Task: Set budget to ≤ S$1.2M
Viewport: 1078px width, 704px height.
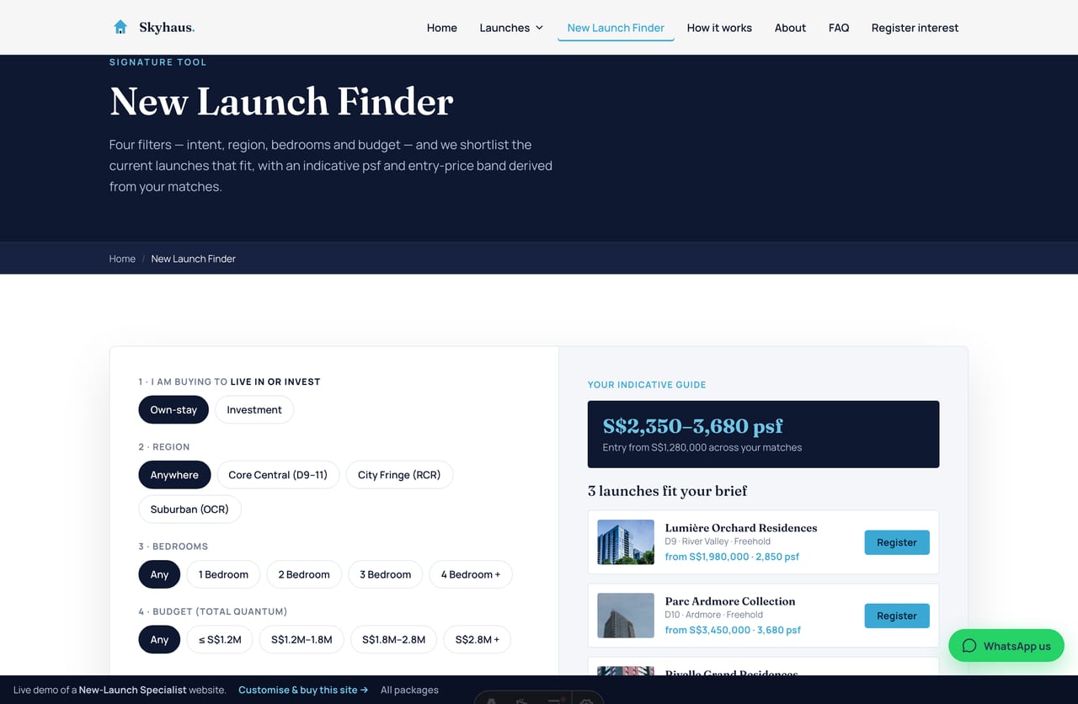Action: click(220, 639)
